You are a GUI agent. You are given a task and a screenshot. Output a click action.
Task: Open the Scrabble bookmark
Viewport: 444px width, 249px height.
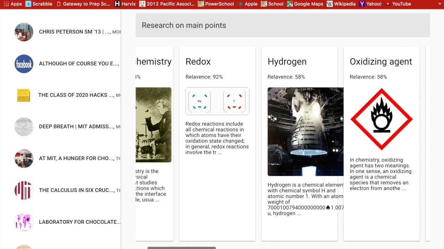click(39, 4)
